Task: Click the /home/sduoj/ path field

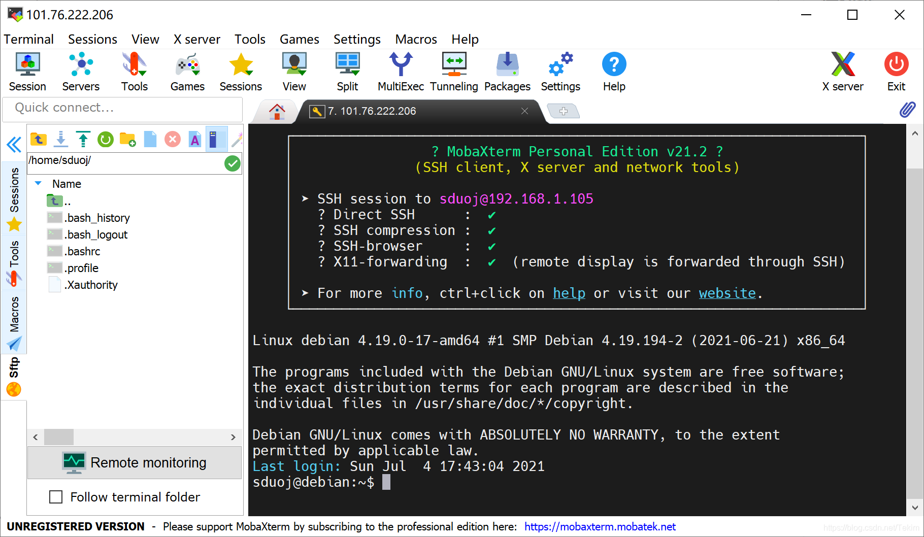Action: pos(125,163)
